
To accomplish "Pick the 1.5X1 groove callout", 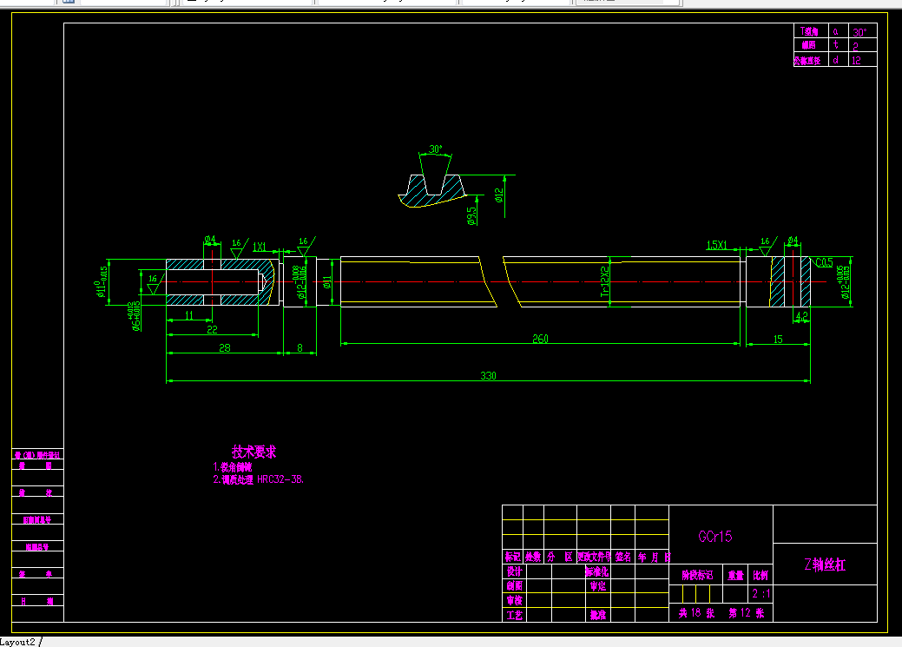I will coord(717,245).
